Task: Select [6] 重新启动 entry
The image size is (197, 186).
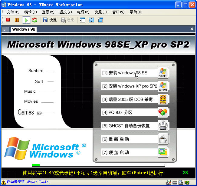Action: 129,139
